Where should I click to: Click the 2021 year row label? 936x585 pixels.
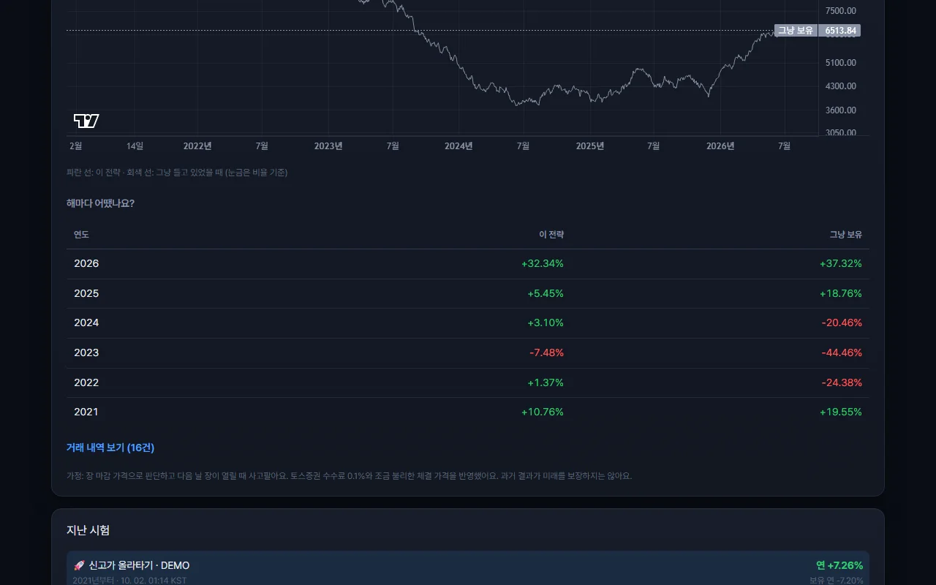pyautogui.click(x=86, y=412)
